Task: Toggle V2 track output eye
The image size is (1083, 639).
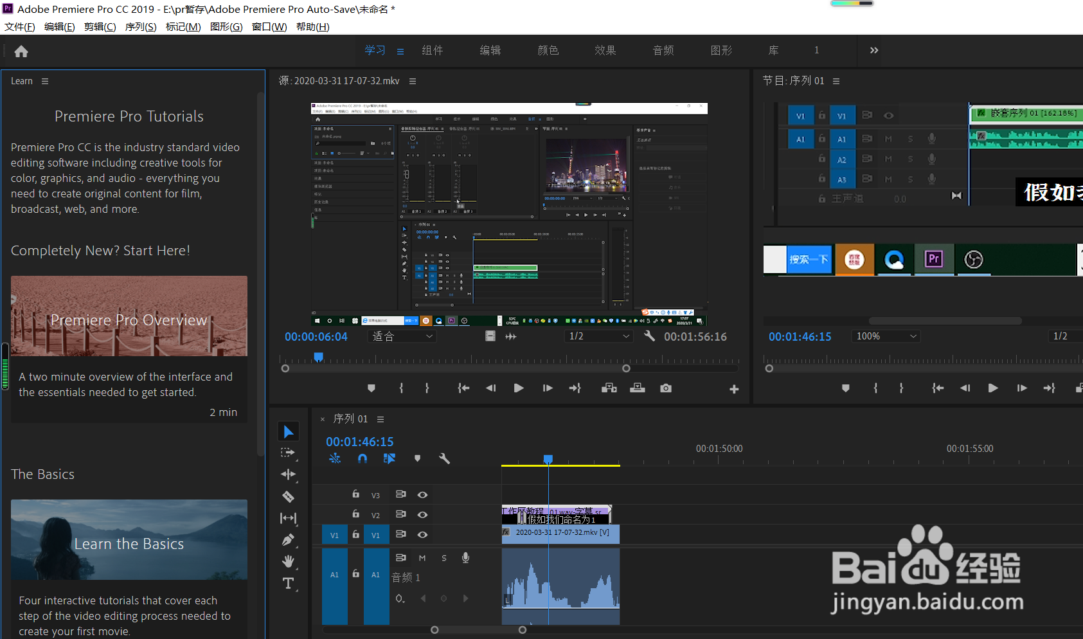Action: click(422, 514)
